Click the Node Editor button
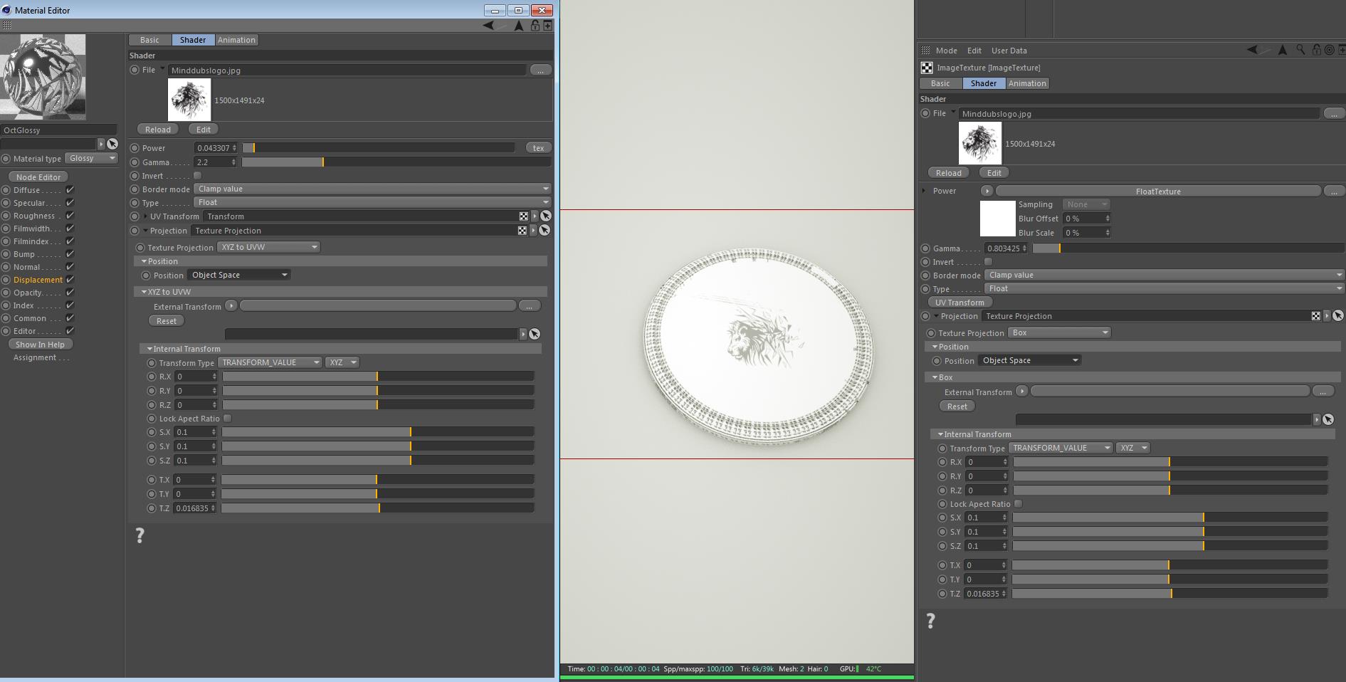 pyautogui.click(x=38, y=177)
